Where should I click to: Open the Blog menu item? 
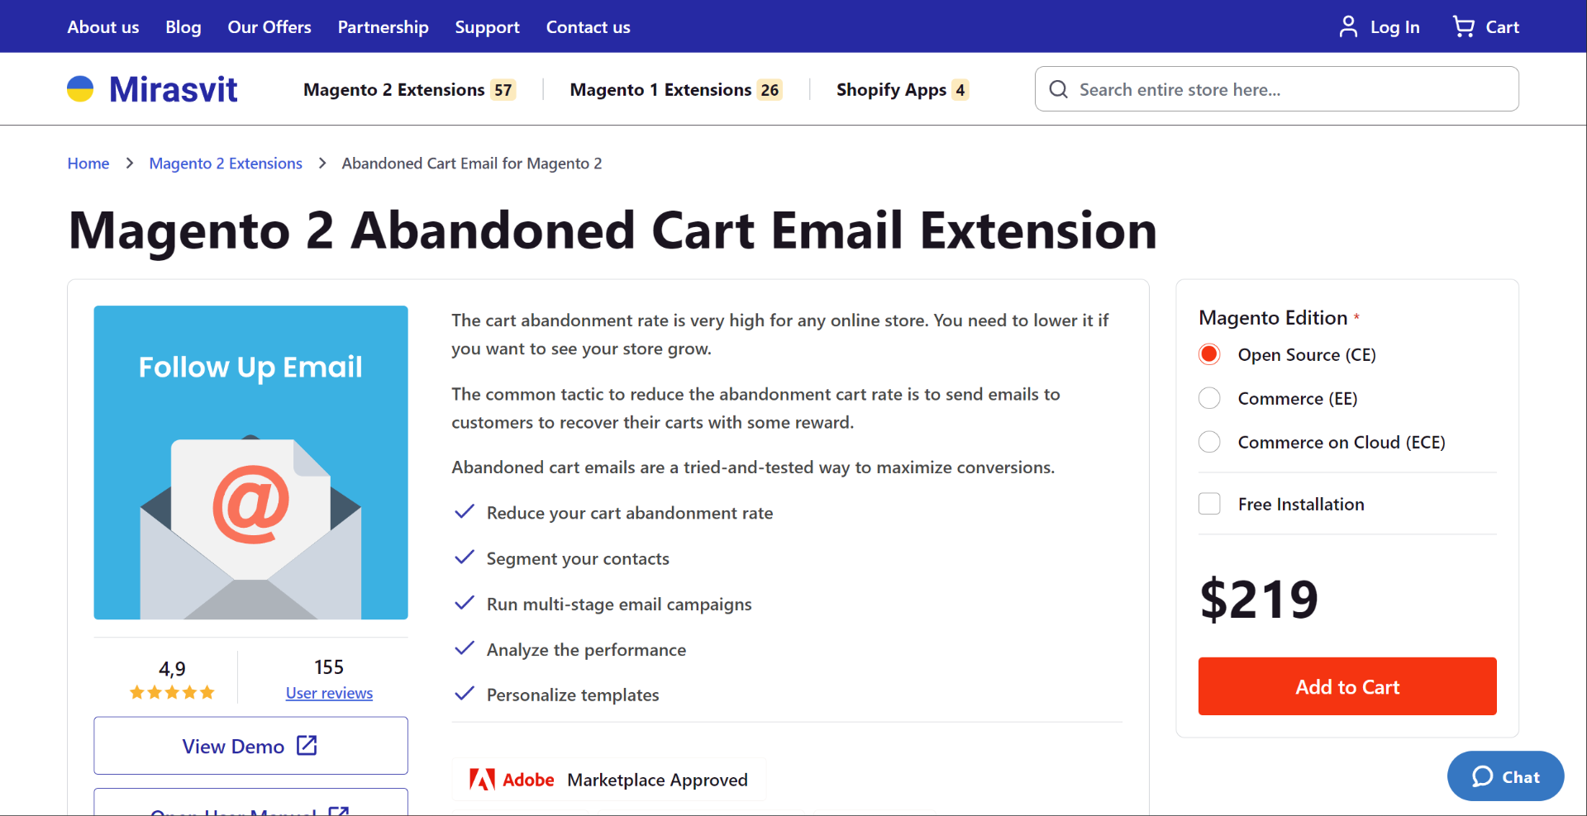coord(183,26)
